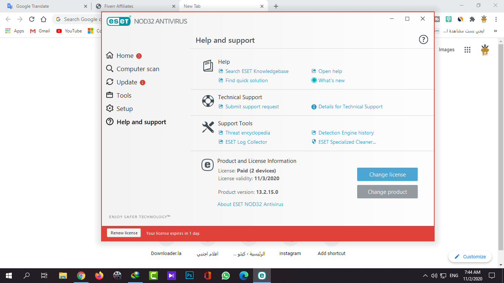Go to Home in ESET sidebar

click(x=125, y=56)
